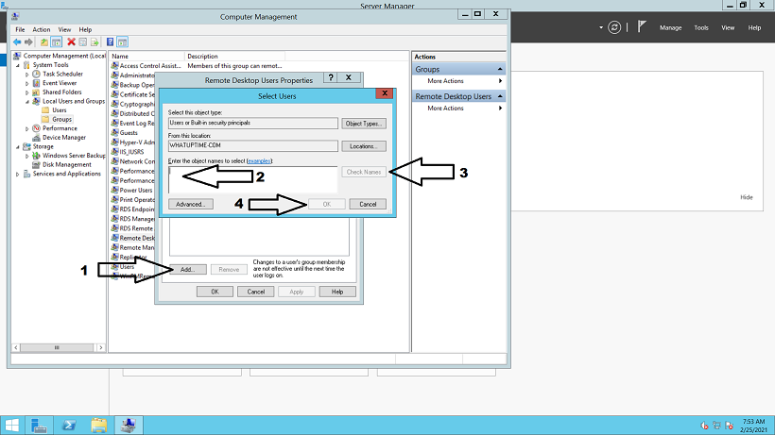Select the Groups folder in tree
Viewport: 775px width, 435px height.
(x=61, y=119)
